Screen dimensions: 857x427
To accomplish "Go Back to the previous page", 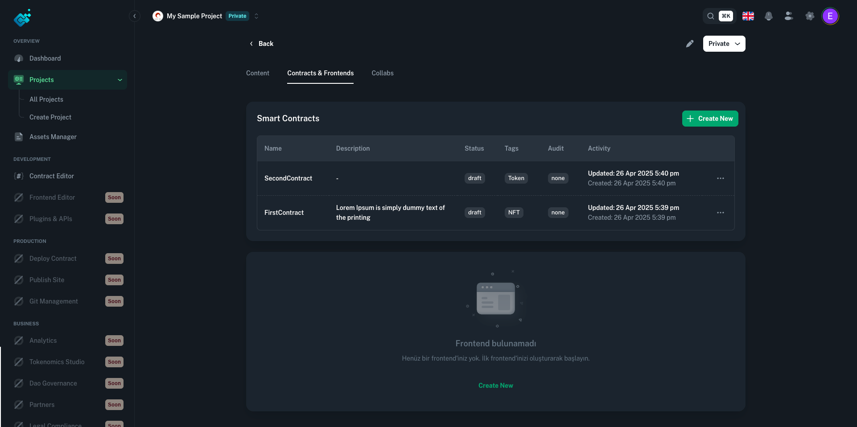I will point(261,44).
